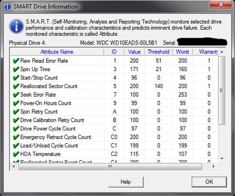This screenshot has height=196, width=235.
Task: Click the large blue information icon beside the description
Action: click(17, 27)
